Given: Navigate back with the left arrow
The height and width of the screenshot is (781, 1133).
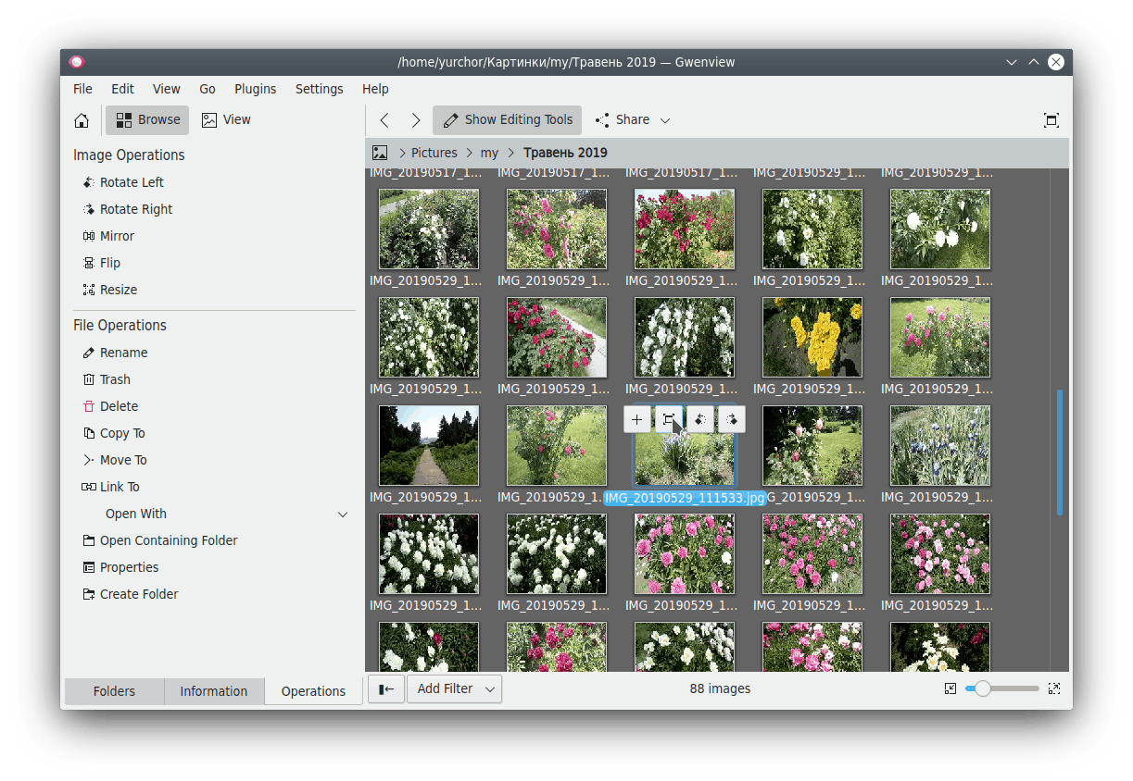Looking at the screenshot, I should pos(384,120).
